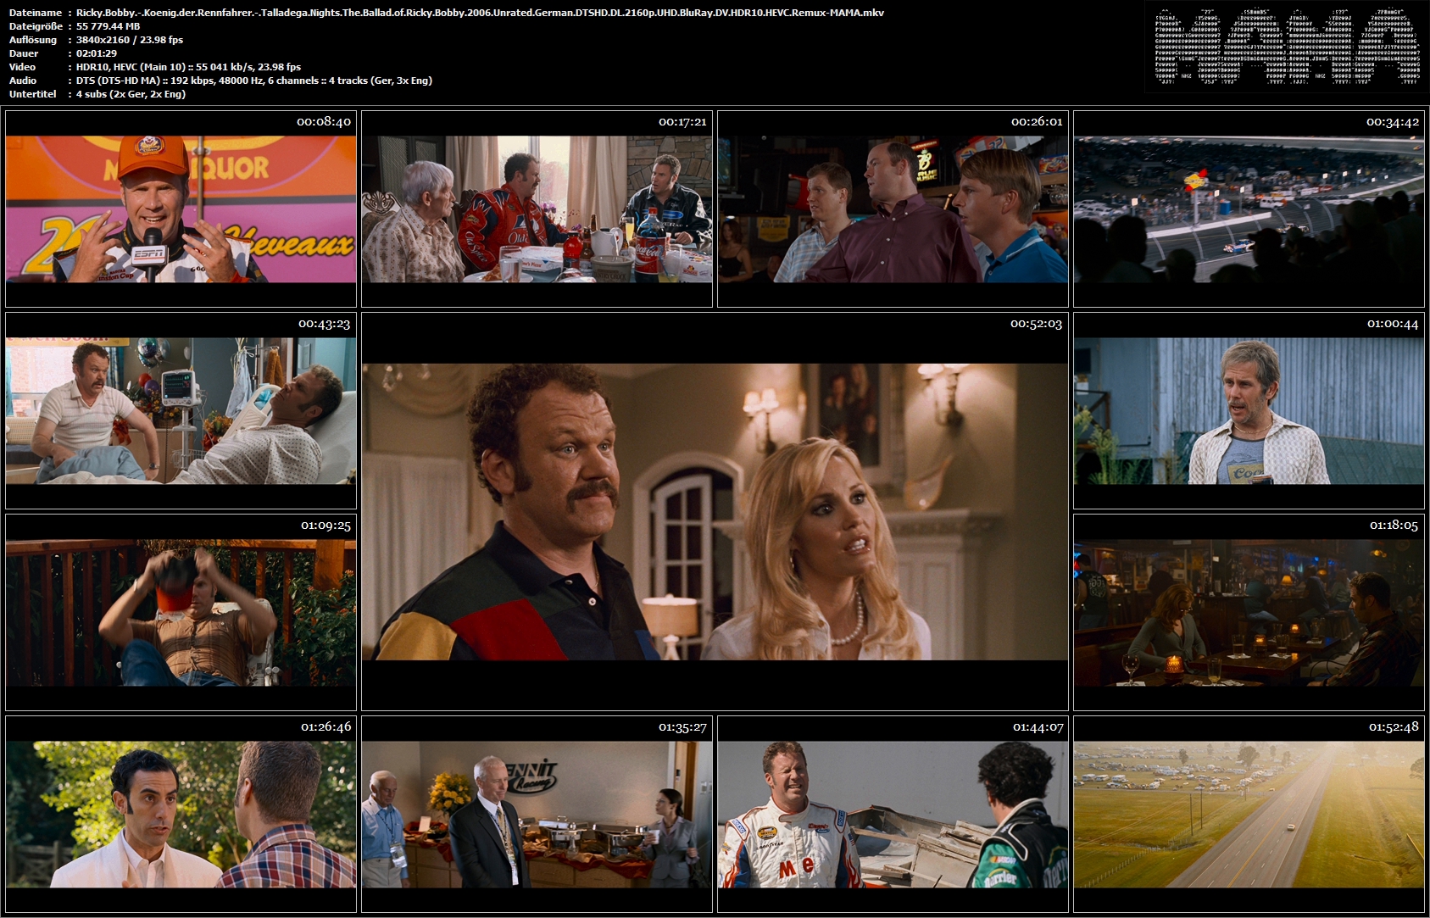Viewport: 1430px width, 918px height.
Task: Open the thumbnail at timestamp 01:44:07
Action: pyautogui.click(x=893, y=814)
